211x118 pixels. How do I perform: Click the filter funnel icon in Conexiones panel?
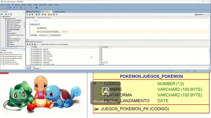coord(9,14)
